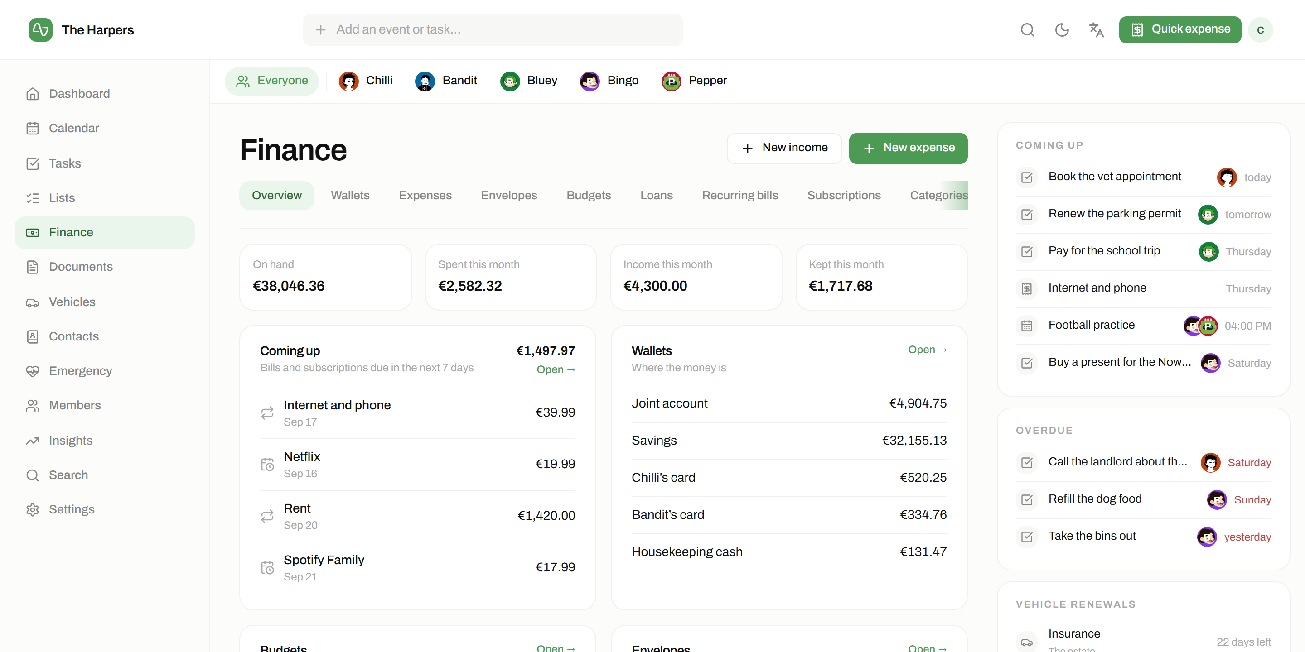Switch to the Budgets tab
1305x652 pixels.
(589, 196)
